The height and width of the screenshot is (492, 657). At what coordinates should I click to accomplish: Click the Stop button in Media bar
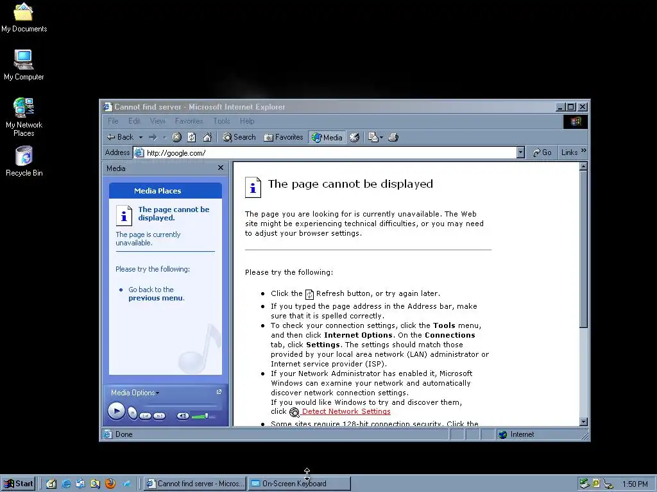(132, 414)
